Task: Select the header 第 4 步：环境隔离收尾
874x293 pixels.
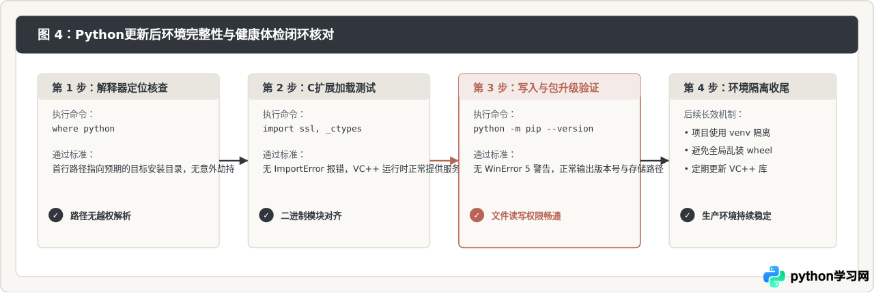Action: (737, 88)
